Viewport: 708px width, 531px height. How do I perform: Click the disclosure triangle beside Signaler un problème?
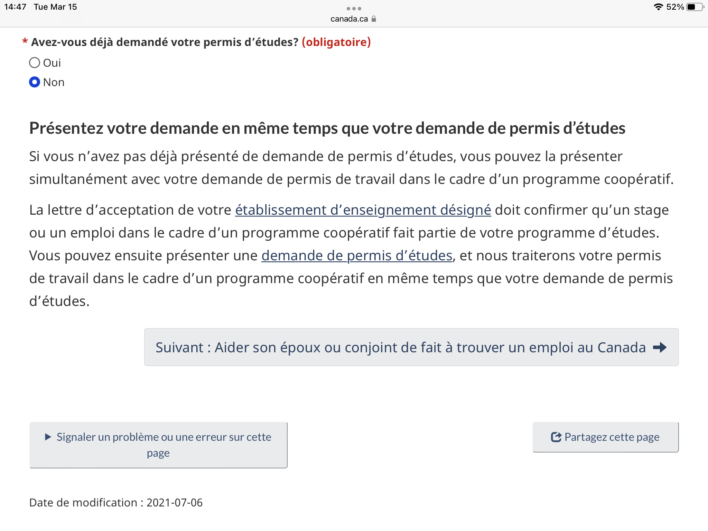point(48,437)
